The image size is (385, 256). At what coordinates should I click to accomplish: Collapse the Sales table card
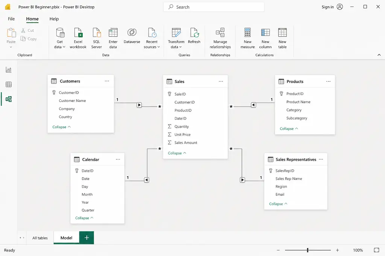coord(177,153)
